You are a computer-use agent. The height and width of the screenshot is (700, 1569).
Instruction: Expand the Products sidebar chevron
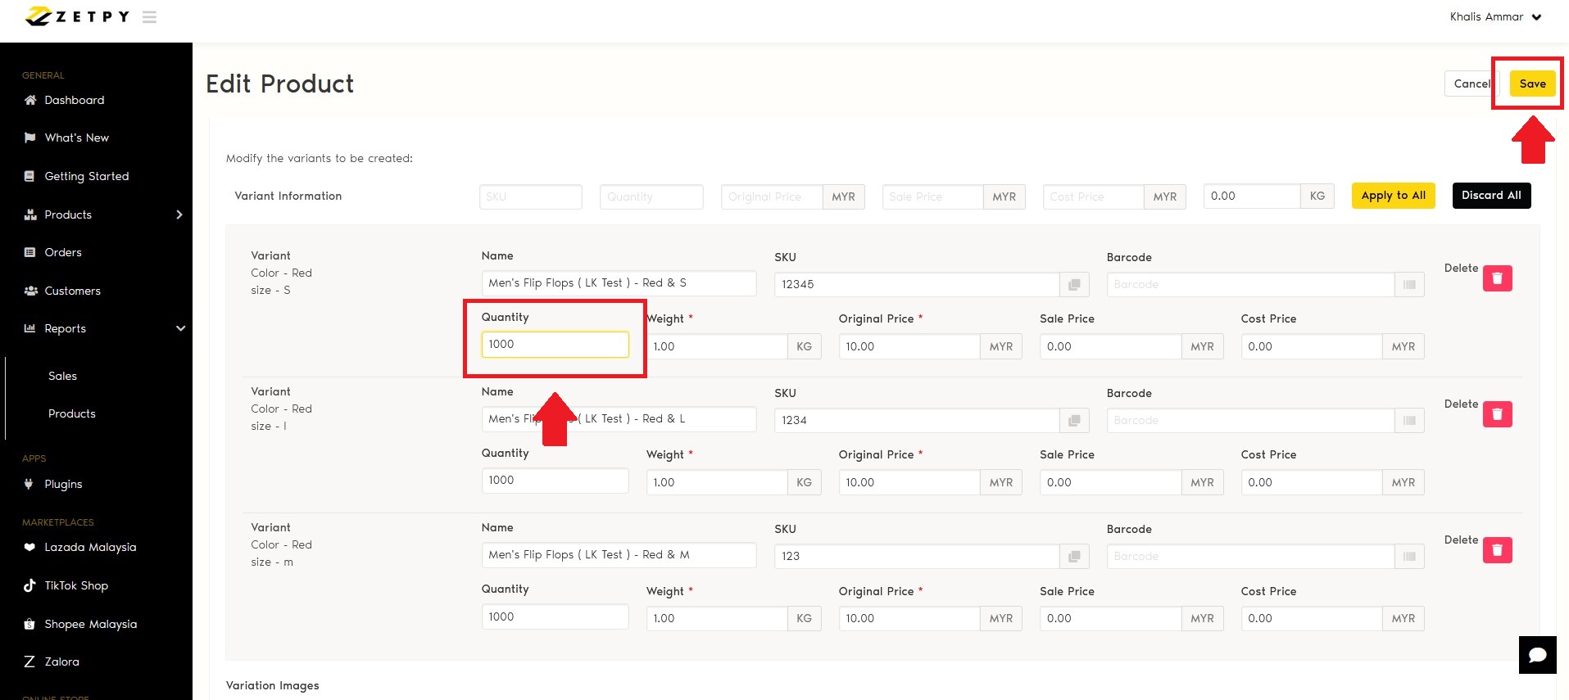point(179,215)
